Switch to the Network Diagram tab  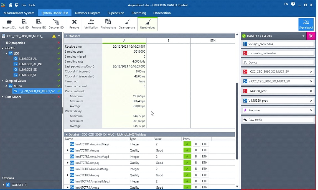tap(88, 13)
